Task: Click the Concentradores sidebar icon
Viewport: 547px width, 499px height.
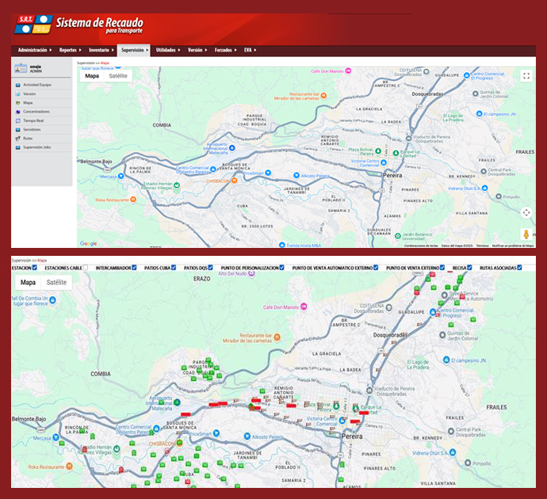Action: coord(17,112)
